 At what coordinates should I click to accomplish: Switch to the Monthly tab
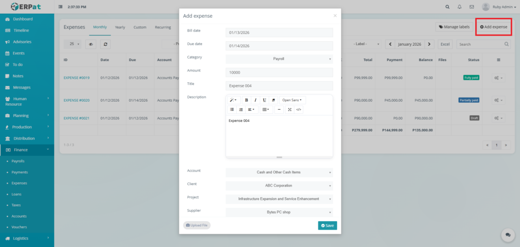pyautogui.click(x=100, y=27)
